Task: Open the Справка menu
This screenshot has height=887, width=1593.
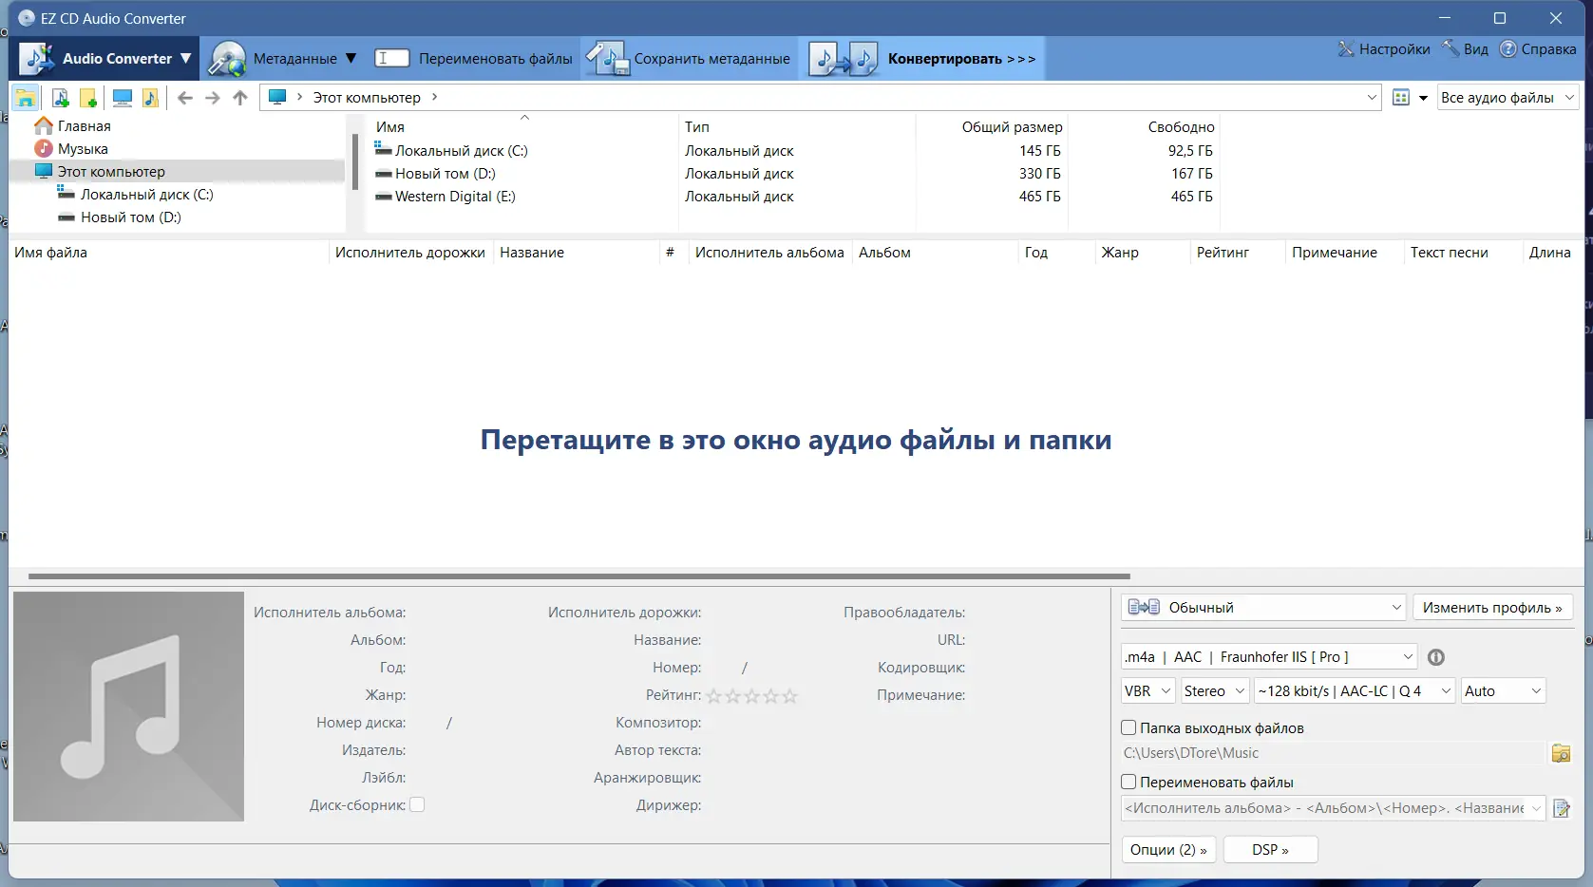Action: [x=1538, y=48]
